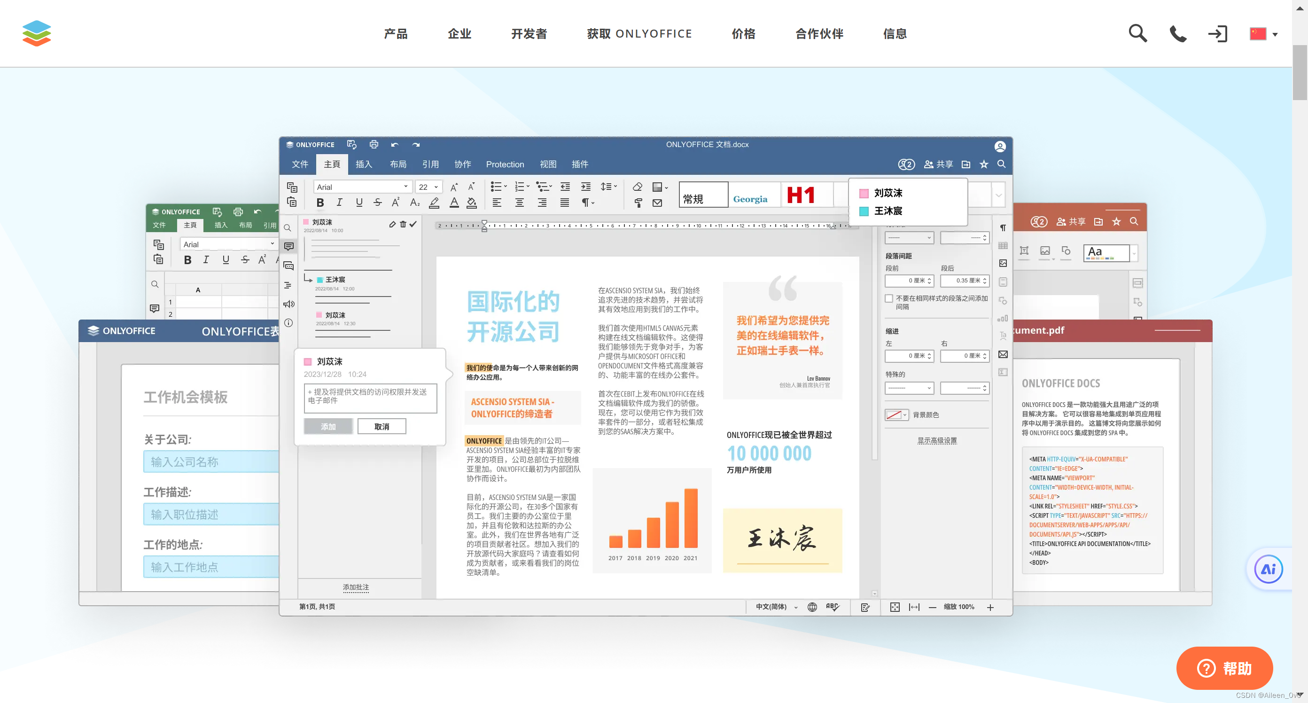Open the floating Ai assistant icon

coord(1268,569)
